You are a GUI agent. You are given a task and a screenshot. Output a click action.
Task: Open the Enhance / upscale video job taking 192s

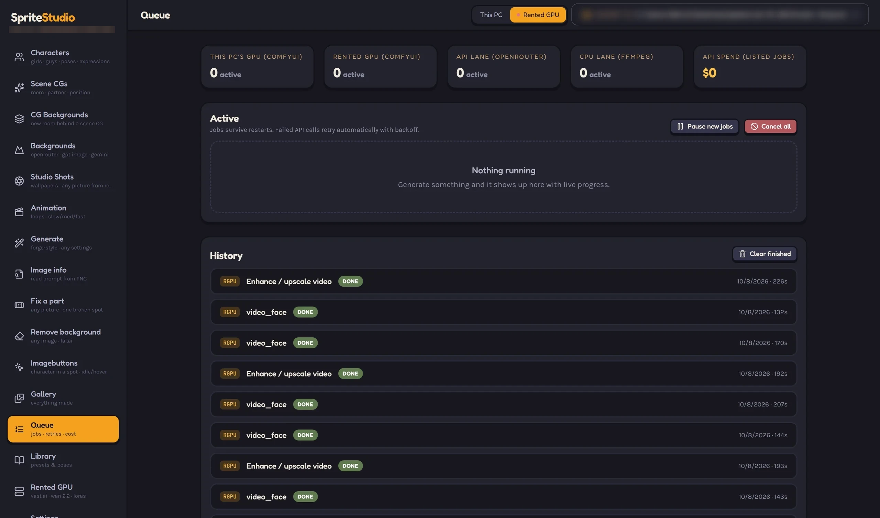click(503, 373)
